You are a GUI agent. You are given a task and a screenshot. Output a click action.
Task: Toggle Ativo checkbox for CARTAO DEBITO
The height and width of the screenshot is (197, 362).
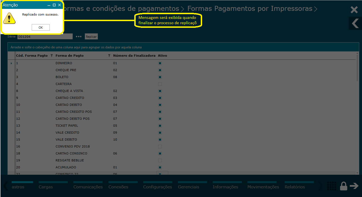pos(160,105)
